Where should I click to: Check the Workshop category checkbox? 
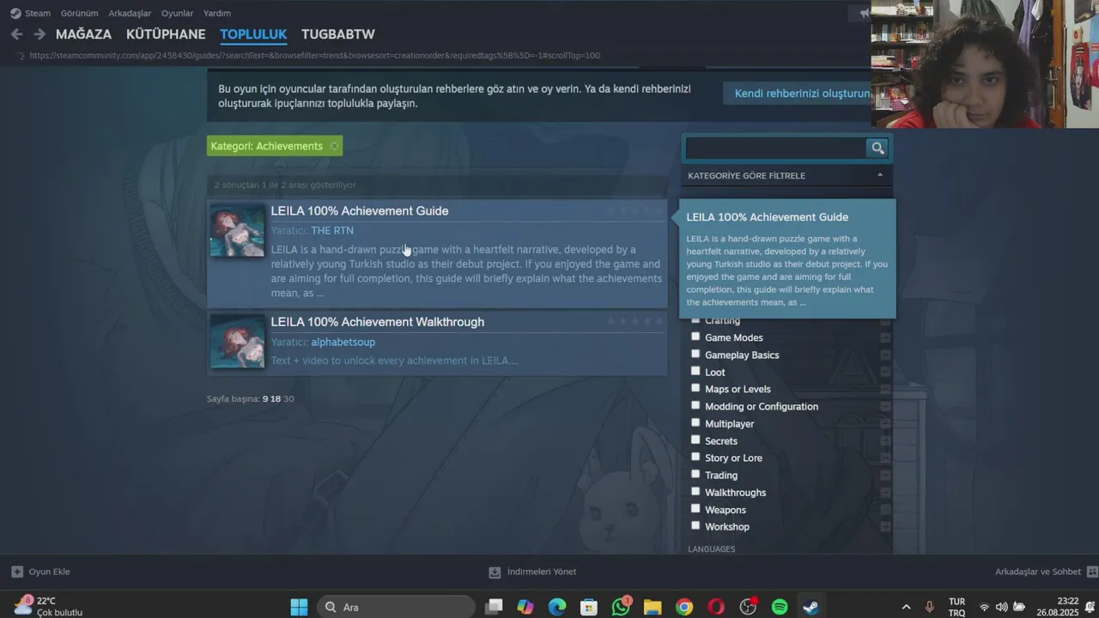point(695,525)
